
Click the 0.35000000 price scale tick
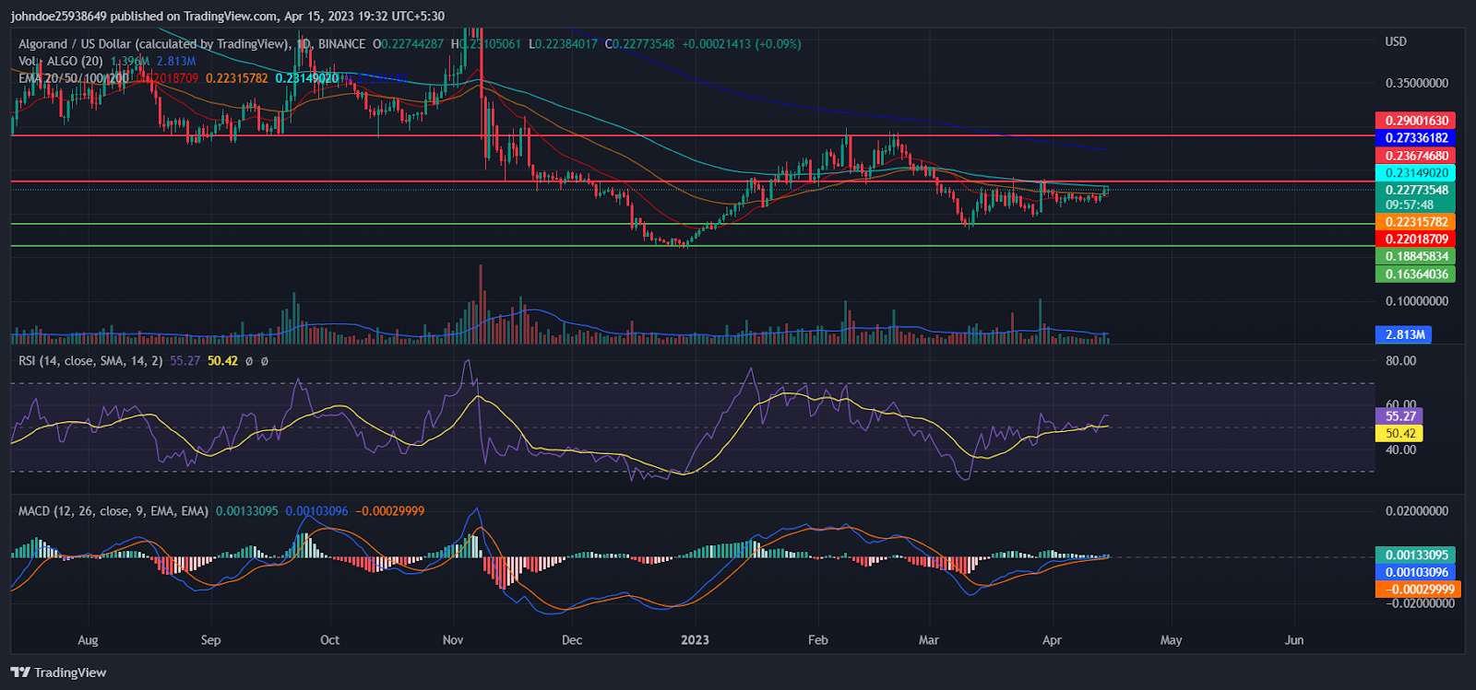[x=1417, y=84]
